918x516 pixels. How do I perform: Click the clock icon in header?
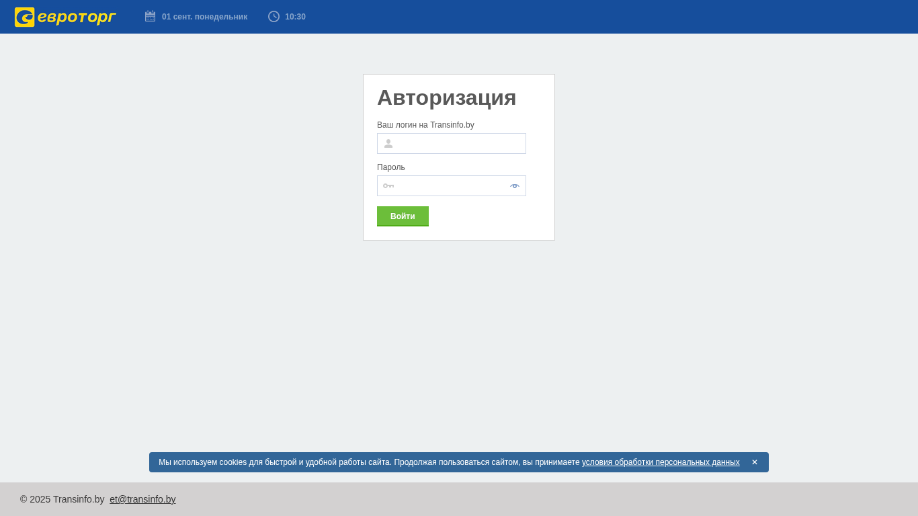point(274,16)
